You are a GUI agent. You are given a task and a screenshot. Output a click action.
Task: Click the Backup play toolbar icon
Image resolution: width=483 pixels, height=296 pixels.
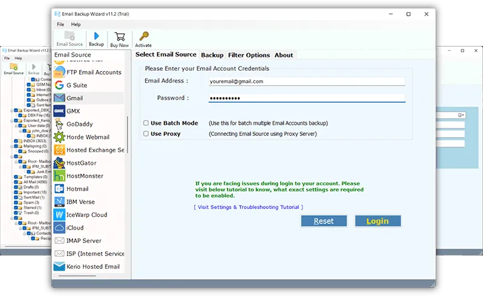click(x=97, y=39)
